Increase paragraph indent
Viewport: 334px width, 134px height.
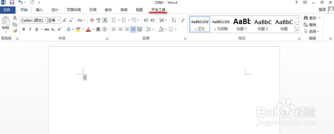(x=153, y=20)
